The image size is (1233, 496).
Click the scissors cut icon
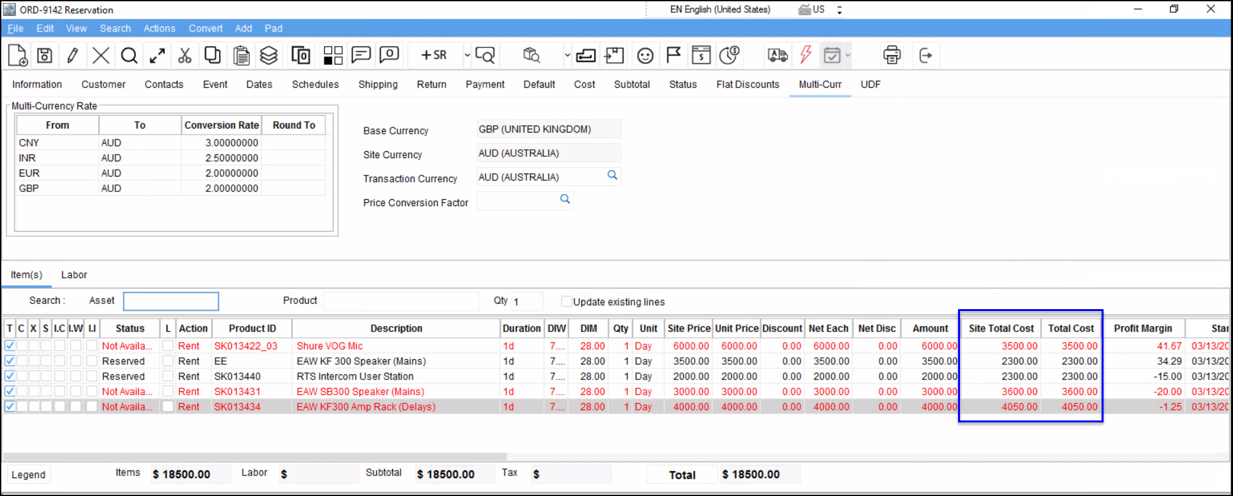[185, 56]
